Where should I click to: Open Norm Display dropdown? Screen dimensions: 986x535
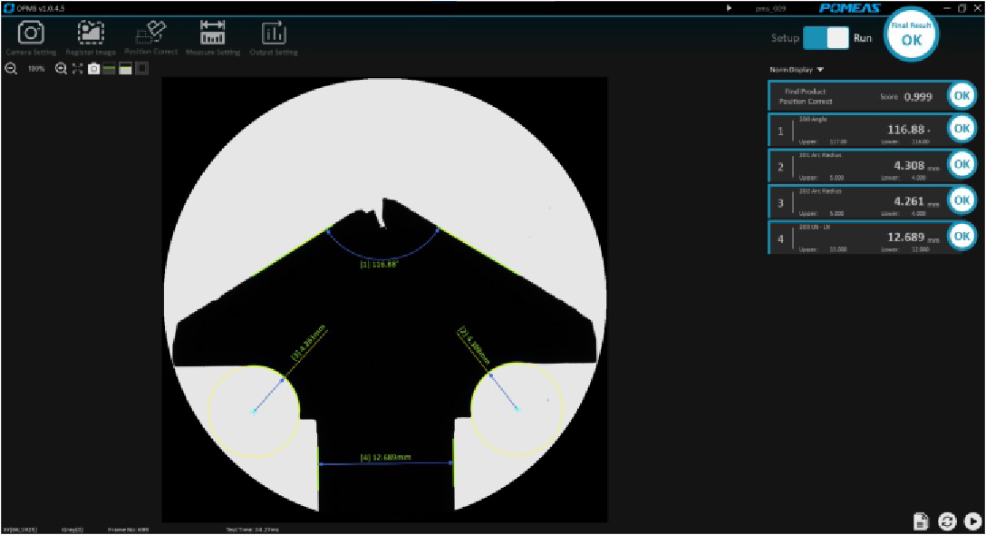tap(796, 70)
